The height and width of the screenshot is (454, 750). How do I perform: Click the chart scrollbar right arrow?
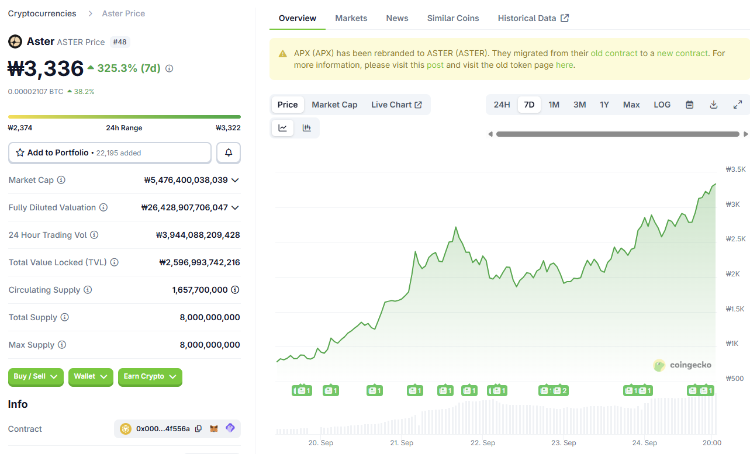point(745,134)
